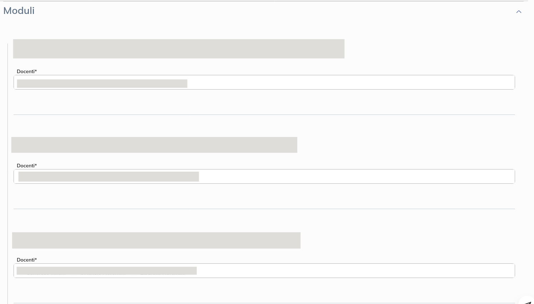Focus blank area of first Docenti field
The image size is (534, 304).
[350, 82]
